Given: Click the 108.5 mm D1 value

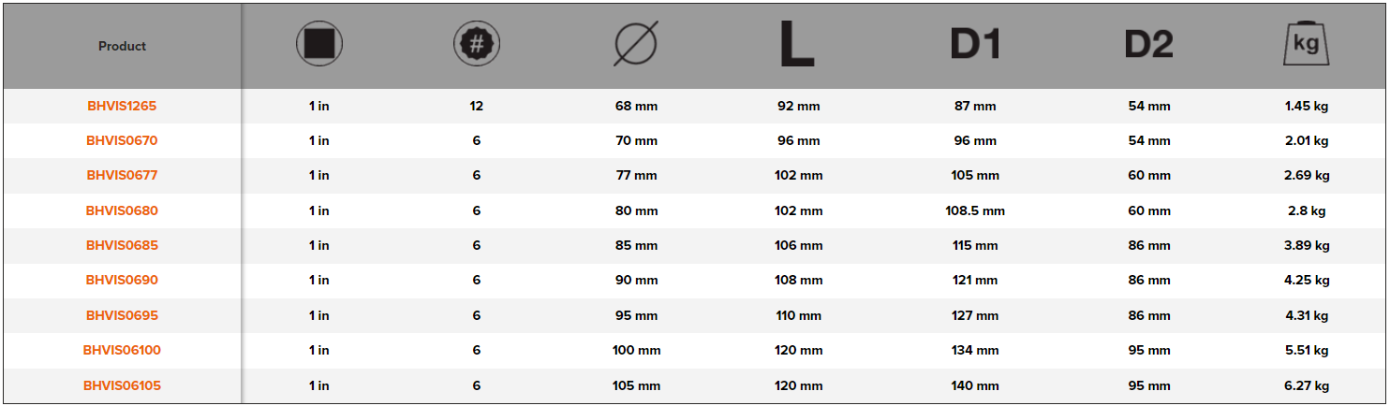Looking at the screenshot, I should (975, 210).
